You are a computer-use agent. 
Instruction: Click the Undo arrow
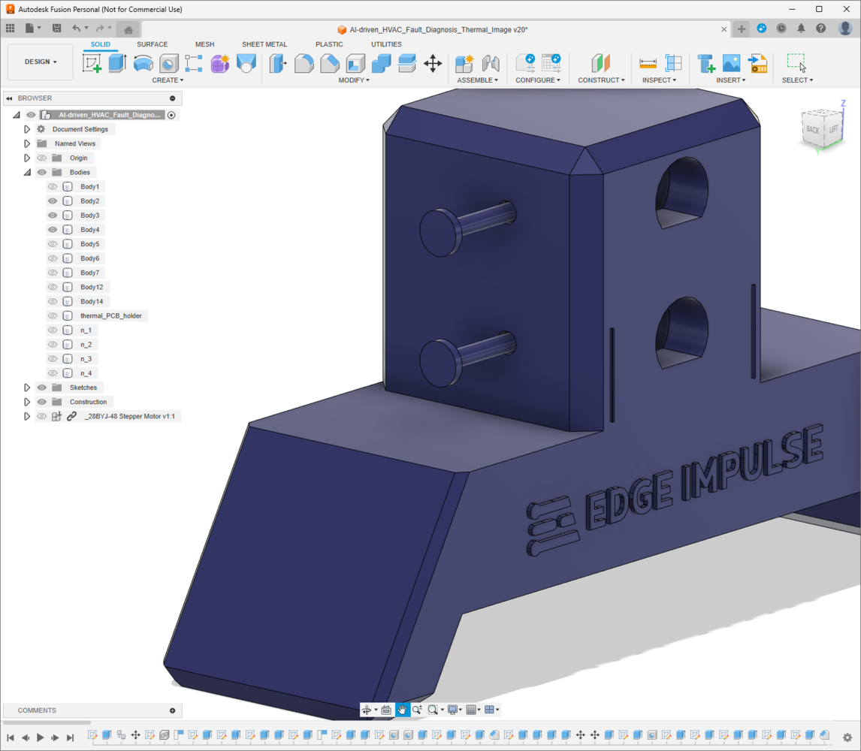pos(76,28)
